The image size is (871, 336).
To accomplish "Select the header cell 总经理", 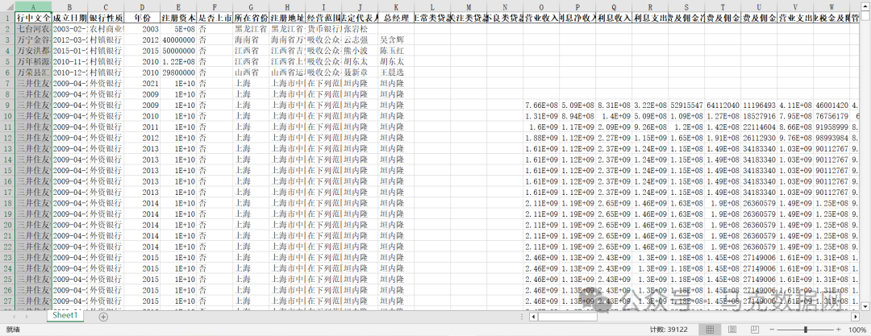I will tap(395, 17).
